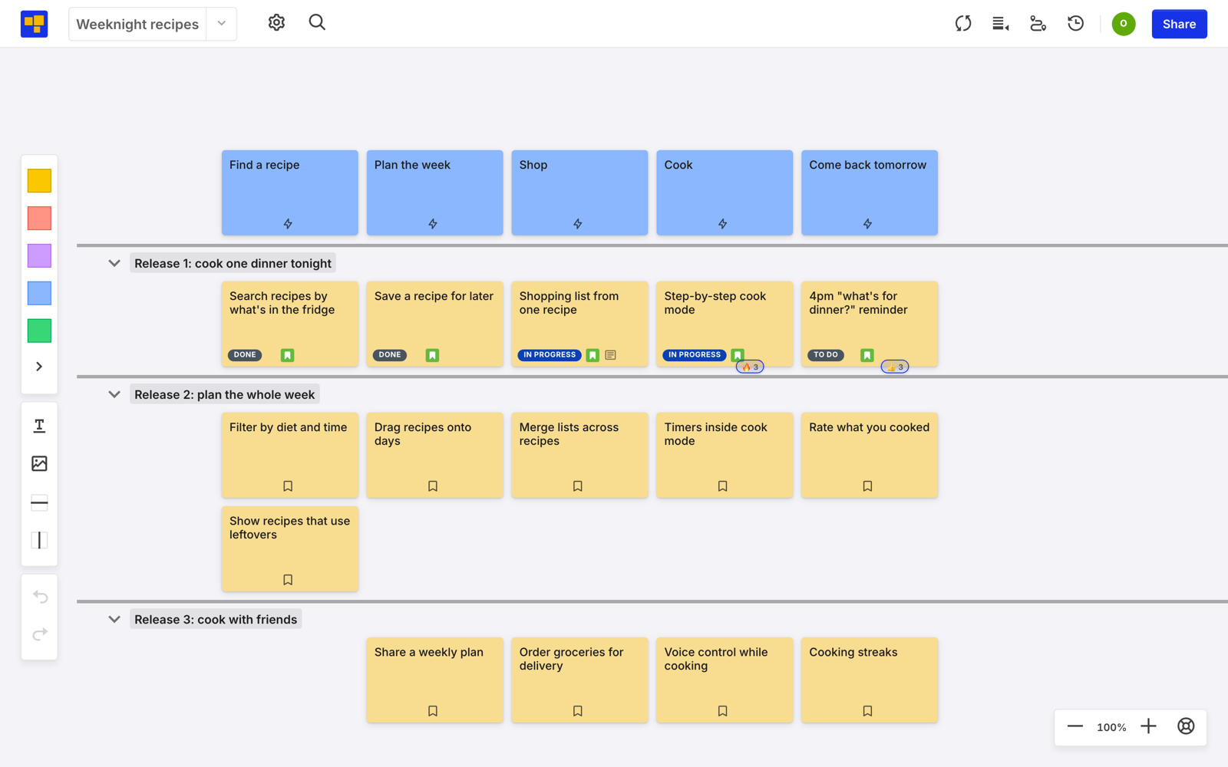1228x767 pixels.
Task: Select the image insert tool
Action: (x=39, y=463)
